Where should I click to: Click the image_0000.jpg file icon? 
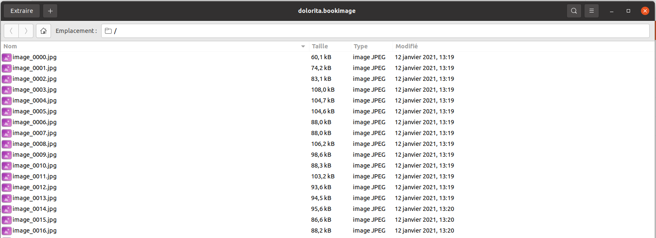7,57
